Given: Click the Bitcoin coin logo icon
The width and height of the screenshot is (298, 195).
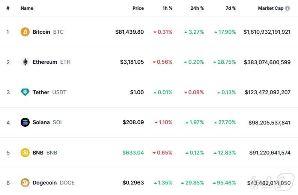Looking at the screenshot, I should [25, 32].
